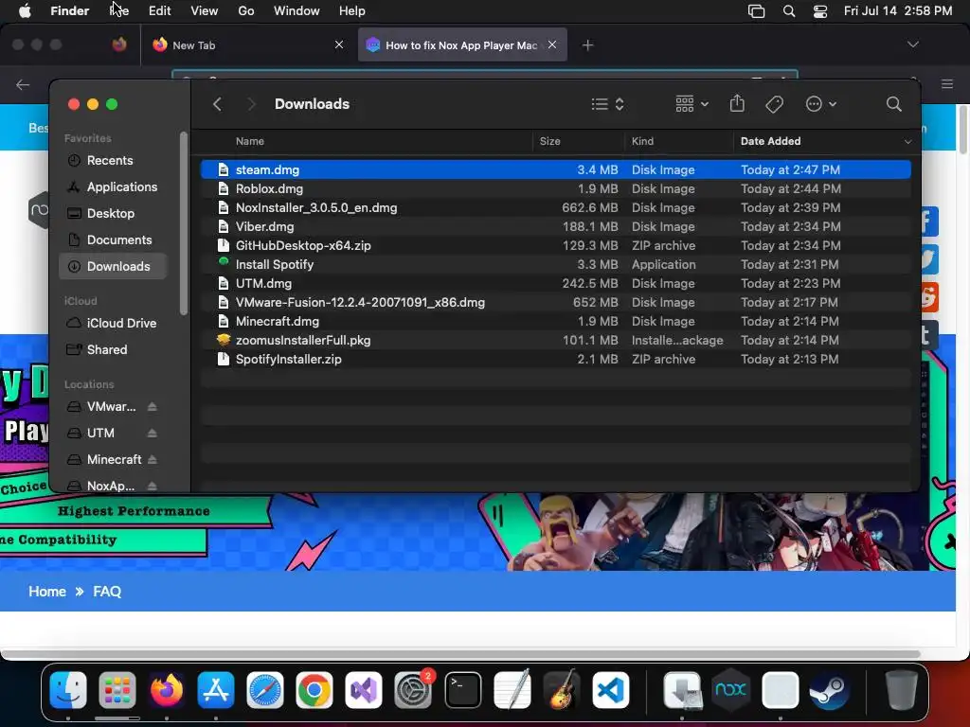Open a new Firefox tab with plus
This screenshot has height=727, width=970.
pos(587,44)
